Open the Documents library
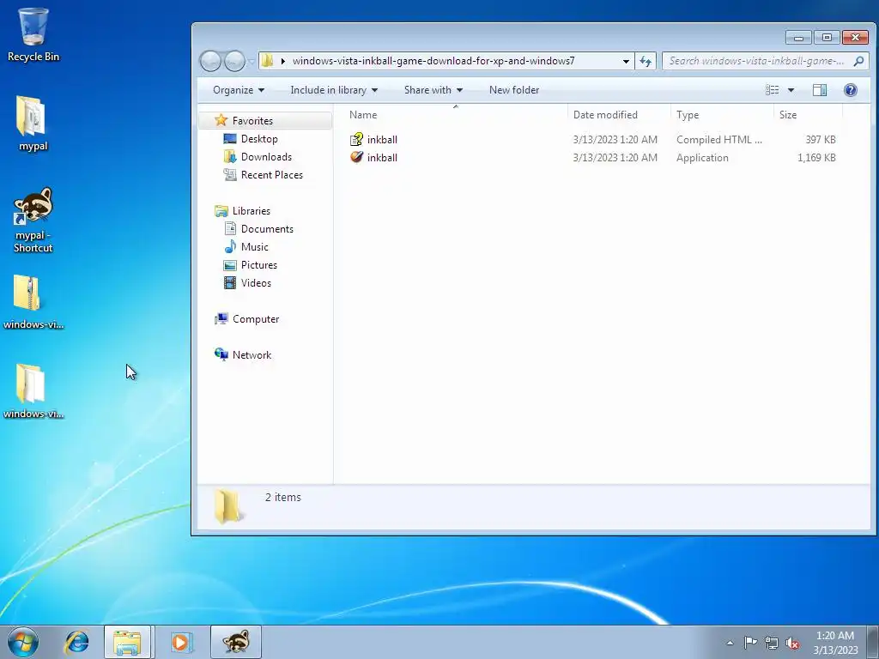 click(267, 228)
